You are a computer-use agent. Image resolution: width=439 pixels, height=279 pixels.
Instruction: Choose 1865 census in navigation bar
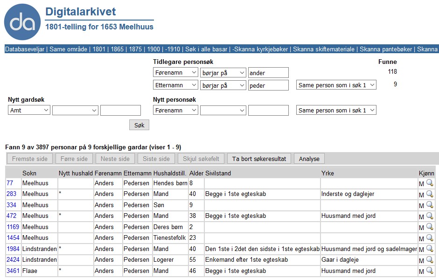click(x=117, y=49)
